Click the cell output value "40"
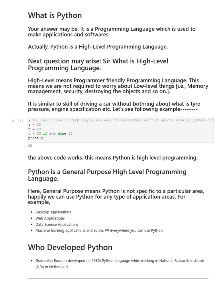 coord(30,146)
